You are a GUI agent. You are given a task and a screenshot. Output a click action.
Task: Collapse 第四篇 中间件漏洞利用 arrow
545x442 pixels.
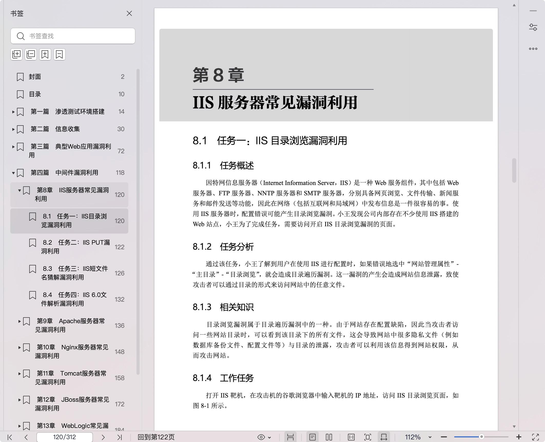coord(13,173)
